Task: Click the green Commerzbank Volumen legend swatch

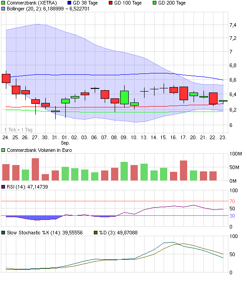Action: pyautogui.click(x=3, y=150)
